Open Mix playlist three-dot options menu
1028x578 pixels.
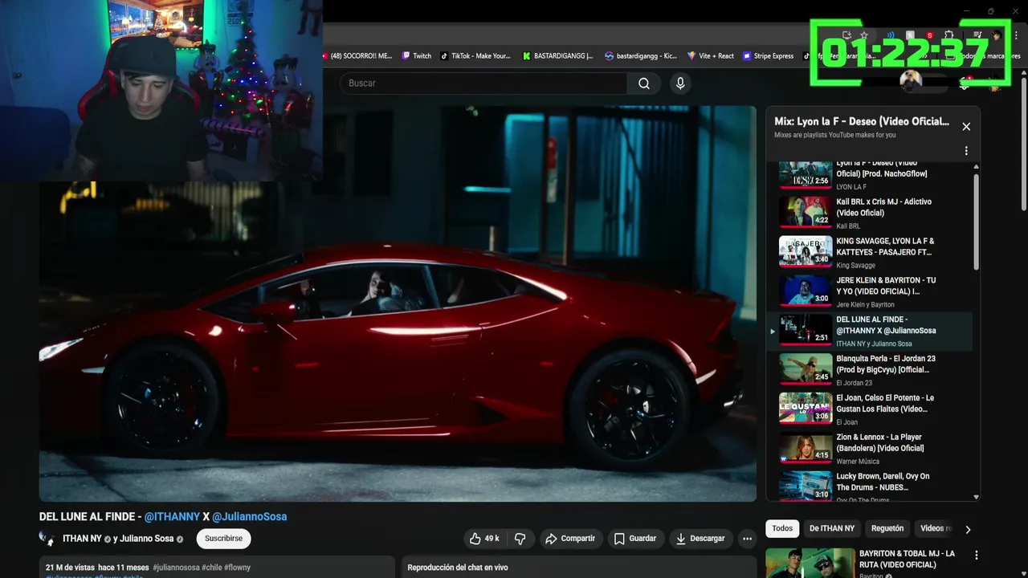[966, 151]
